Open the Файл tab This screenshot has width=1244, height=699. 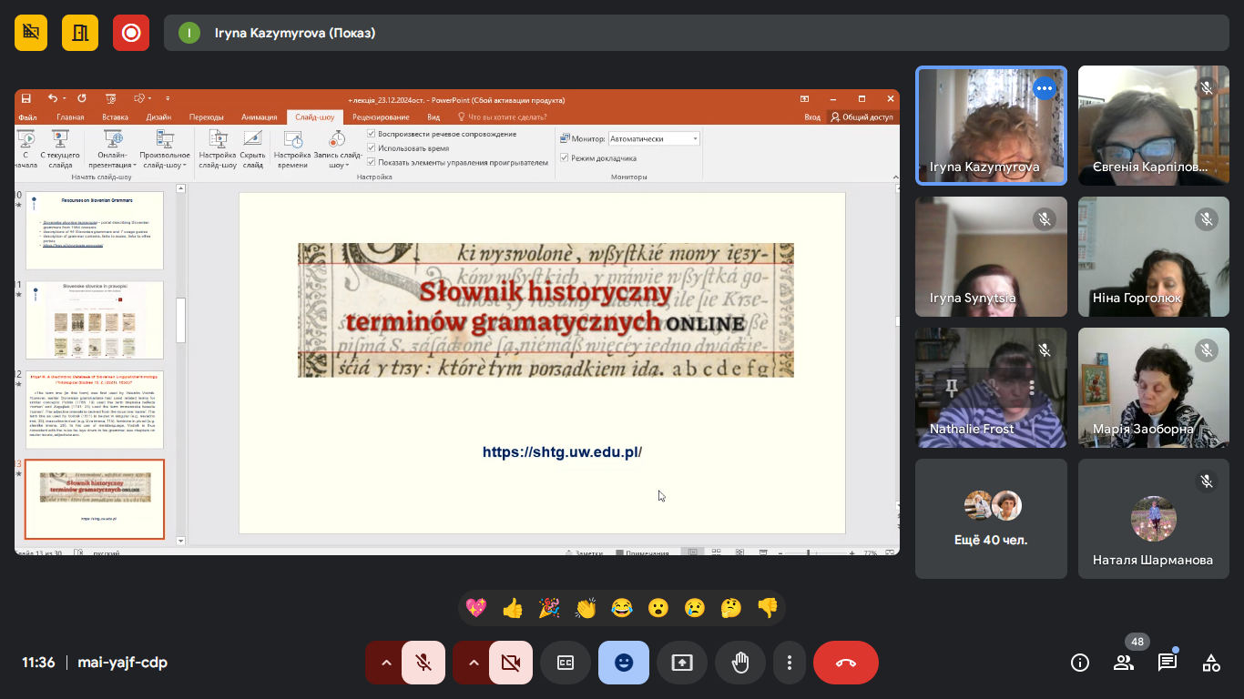pos(26,116)
